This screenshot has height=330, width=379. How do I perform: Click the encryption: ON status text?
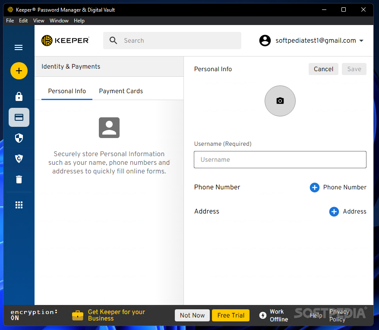click(x=34, y=315)
